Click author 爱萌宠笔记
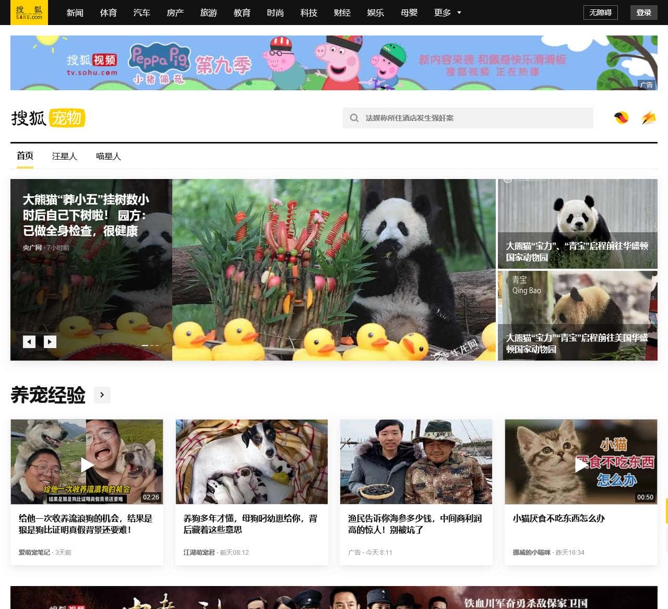This screenshot has width=668, height=609. click(34, 552)
